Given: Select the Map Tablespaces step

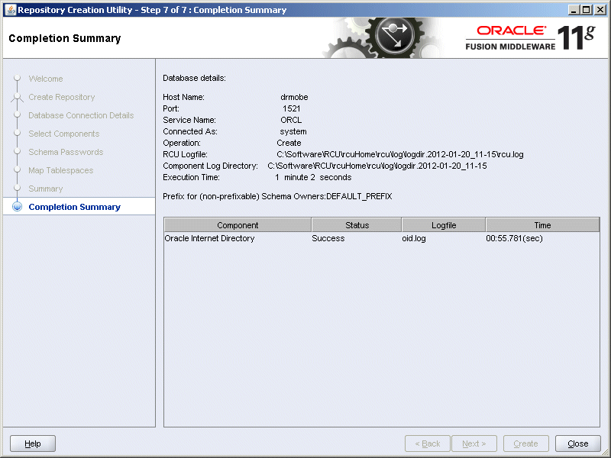Looking at the screenshot, I should tap(61, 170).
